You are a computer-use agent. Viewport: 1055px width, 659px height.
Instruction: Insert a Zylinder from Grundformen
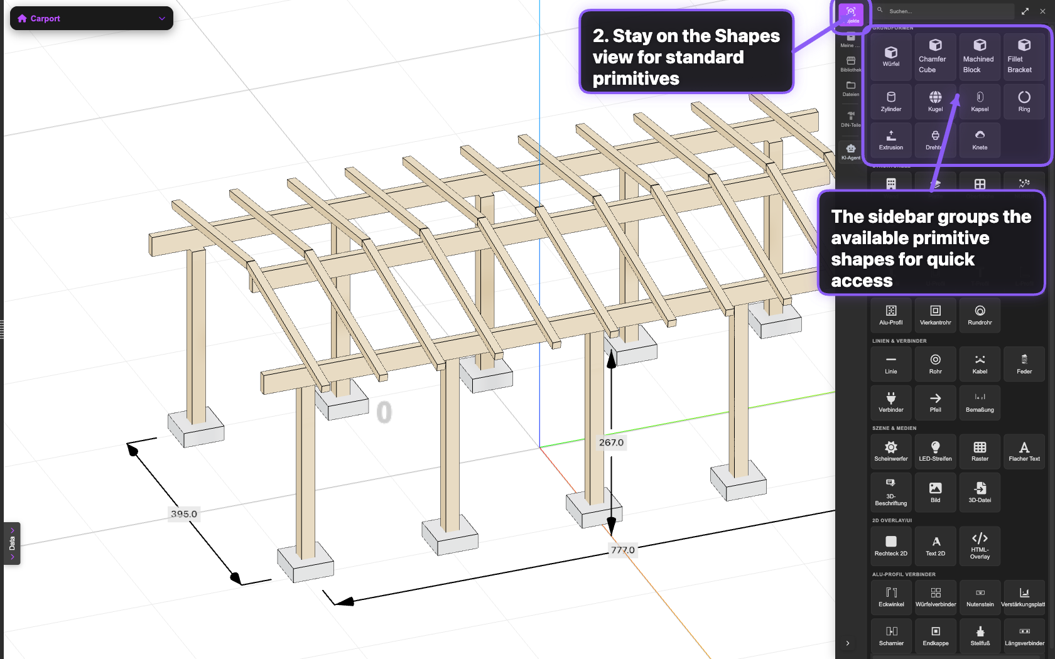click(890, 101)
